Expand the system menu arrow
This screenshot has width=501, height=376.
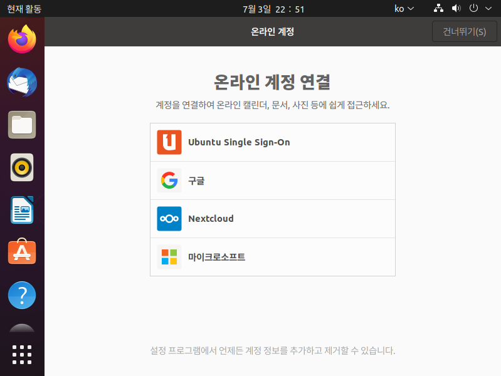click(x=488, y=9)
